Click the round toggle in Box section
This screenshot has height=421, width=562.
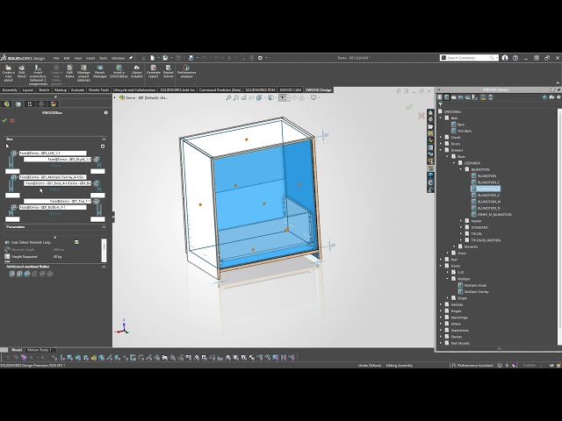pyautogui.click(x=103, y=146)
